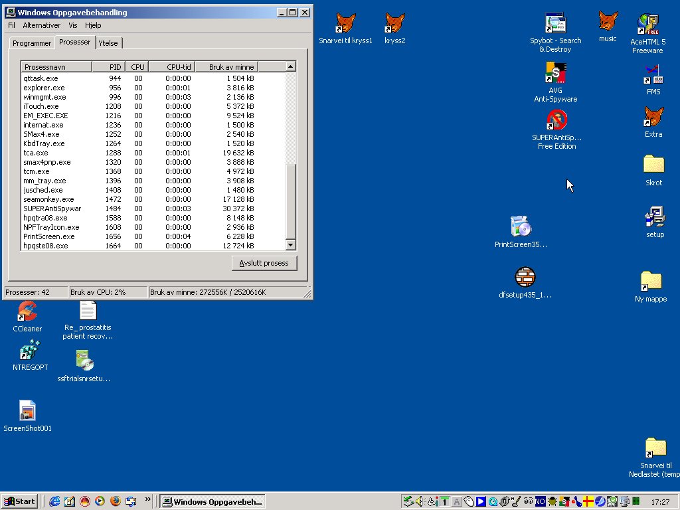Select the SUPERAntiSpywar process row
The width and height of the screenshot is (680, 510).
pyautogui.click(x=153, y=209)
